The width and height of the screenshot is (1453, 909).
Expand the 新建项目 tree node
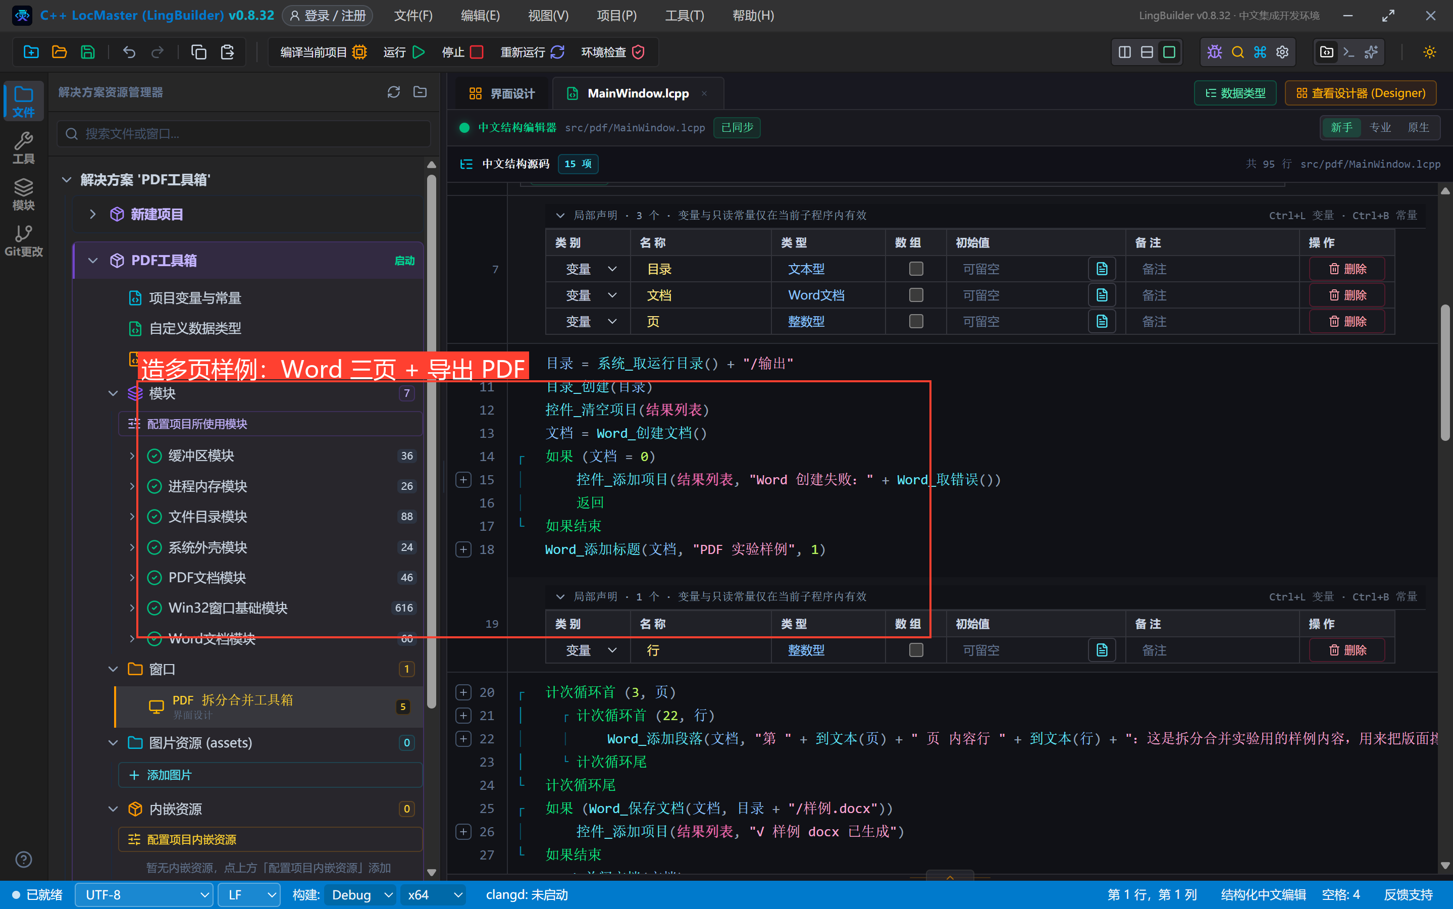tap(92, 214)
